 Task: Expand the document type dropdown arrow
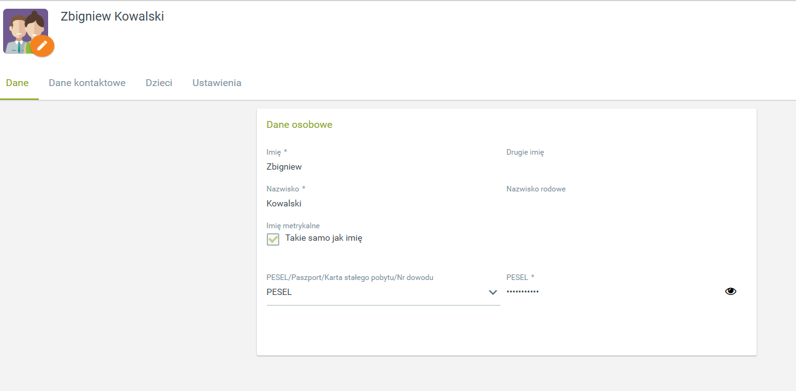click(492, 292)
